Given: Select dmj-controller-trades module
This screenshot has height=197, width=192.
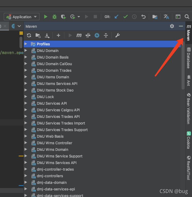Looking at the screenshot, I should pos(55,169).
